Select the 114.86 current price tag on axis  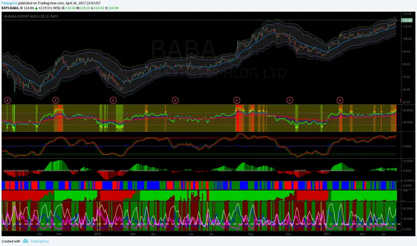tap(407, 20)
